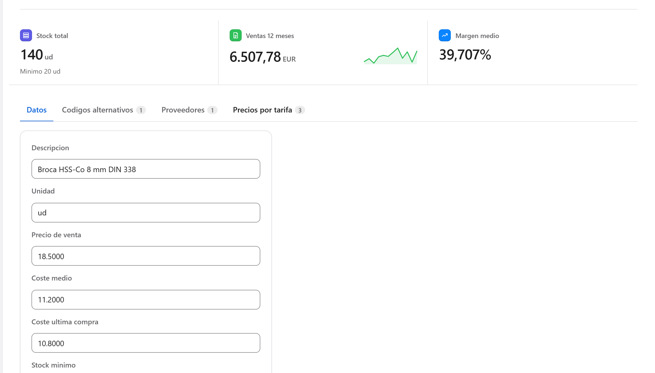Click the Proveedores count badge

(212, 110)
